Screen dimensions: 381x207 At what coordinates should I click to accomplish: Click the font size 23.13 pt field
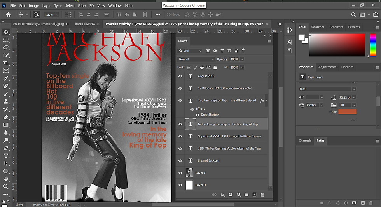pos(345,98)
